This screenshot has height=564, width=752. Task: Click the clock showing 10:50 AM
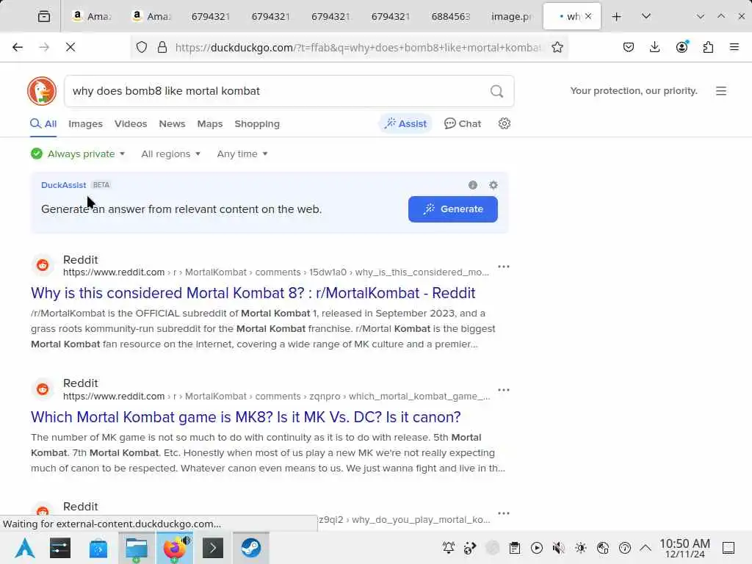click(x=684, y=548)
